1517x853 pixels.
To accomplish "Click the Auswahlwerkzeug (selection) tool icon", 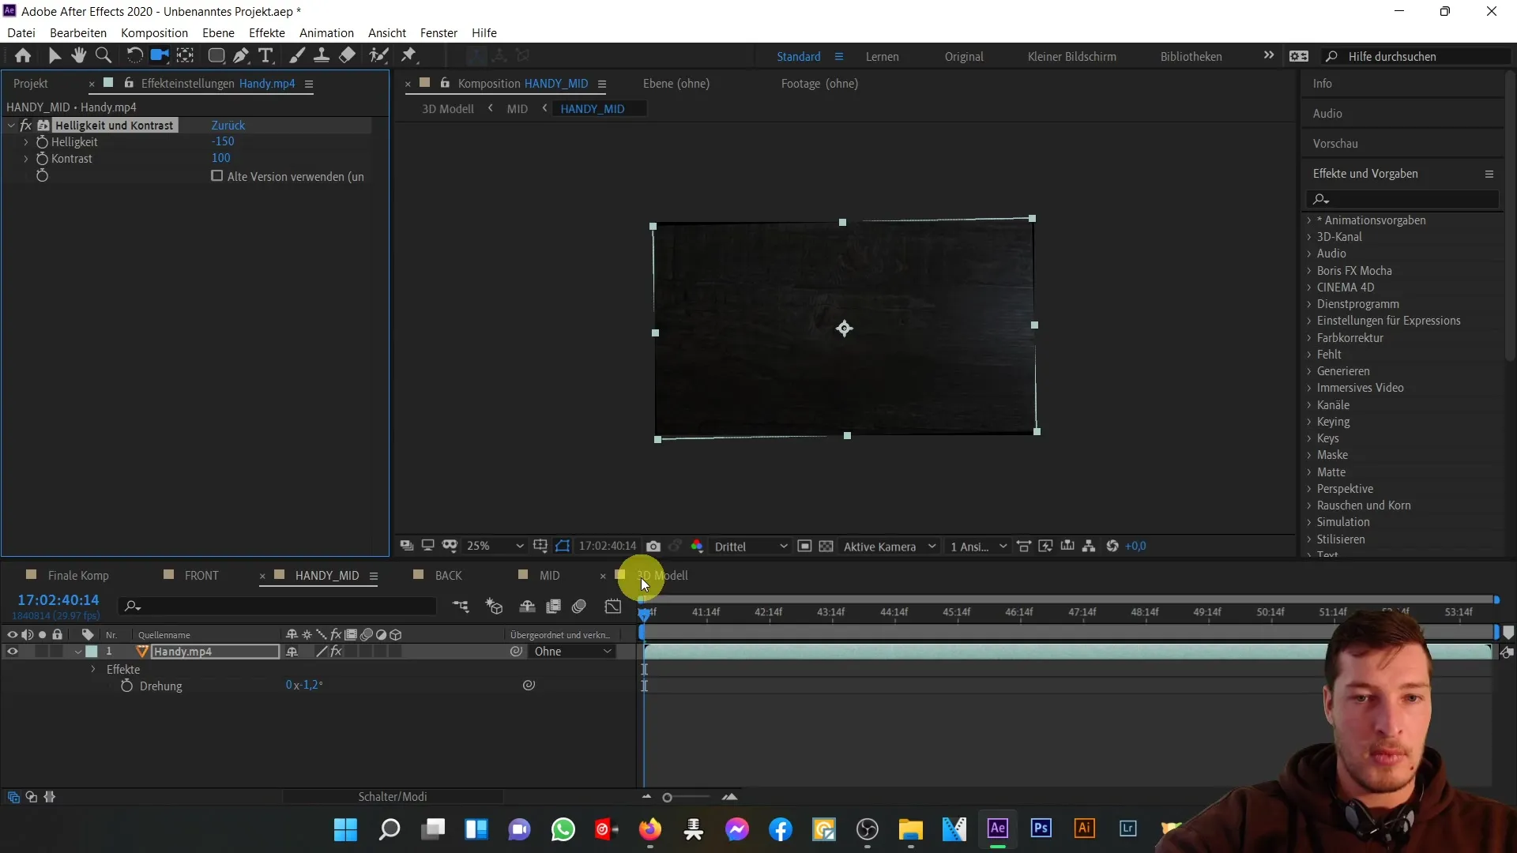I will 55,55.
